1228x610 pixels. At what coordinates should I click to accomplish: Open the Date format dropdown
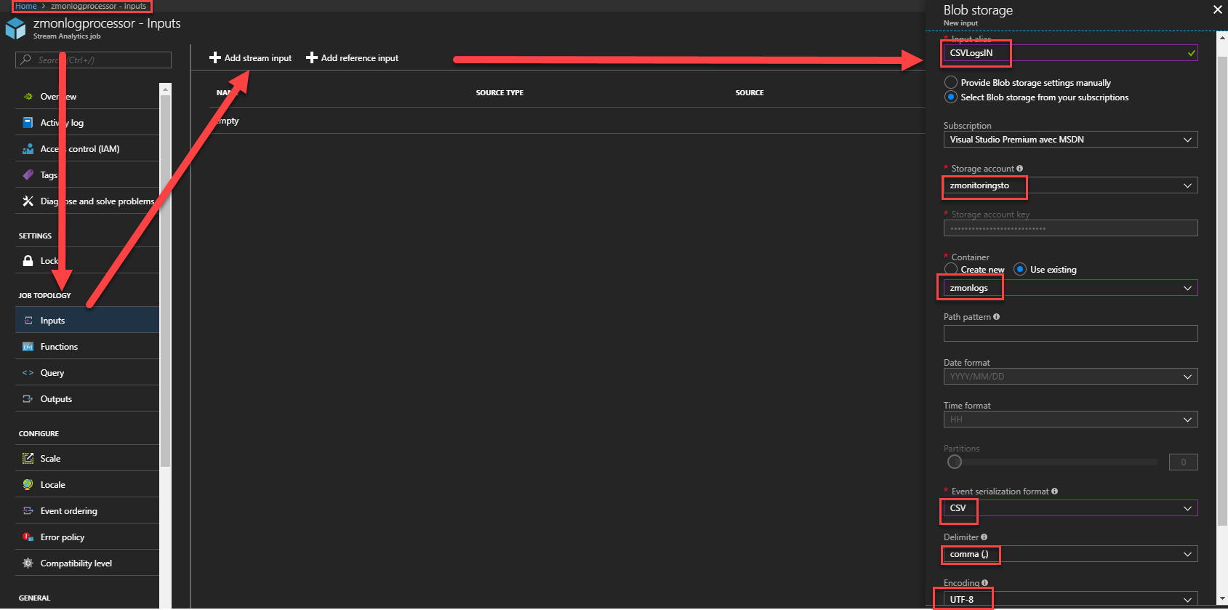[1070, 377]
